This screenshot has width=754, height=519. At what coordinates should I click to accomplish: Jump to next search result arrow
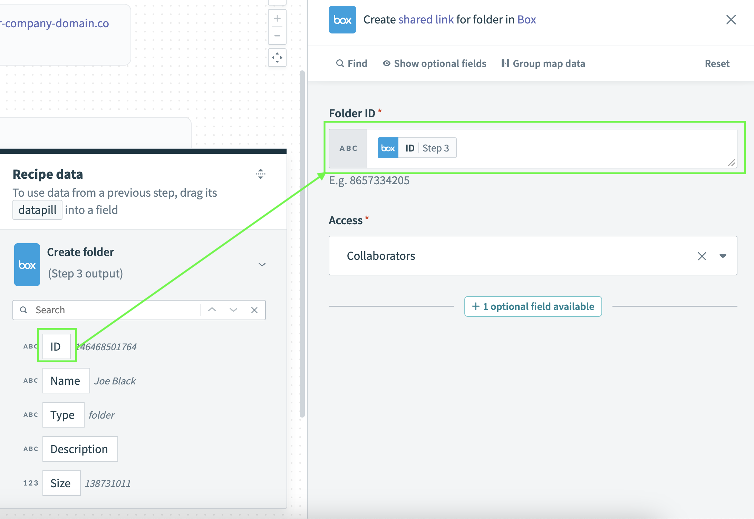[x=233, y=310]
